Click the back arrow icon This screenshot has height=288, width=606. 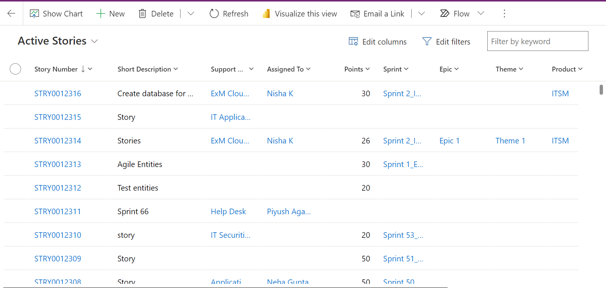(x=11, y=13)
